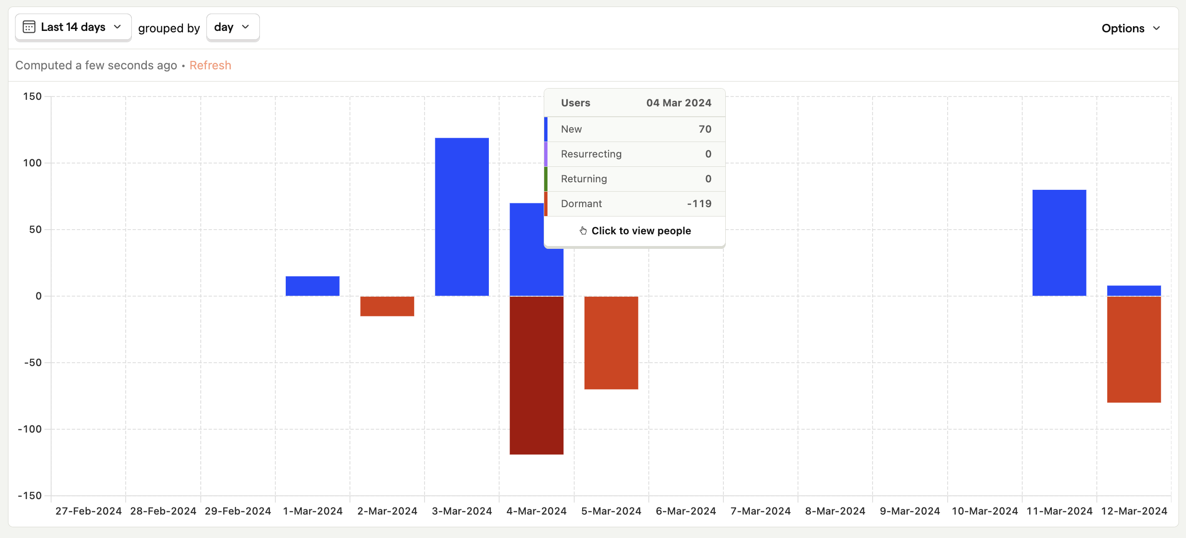The height and width of the screenshot is (538, 1186).
Task: Click the Dormant row in the tooltip
Action: tap(635, 204)
